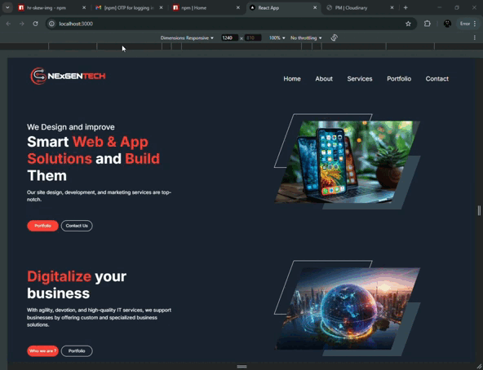Click the rotate device icon
Viewport: 483px width, 370px height.
coord(335,37)
